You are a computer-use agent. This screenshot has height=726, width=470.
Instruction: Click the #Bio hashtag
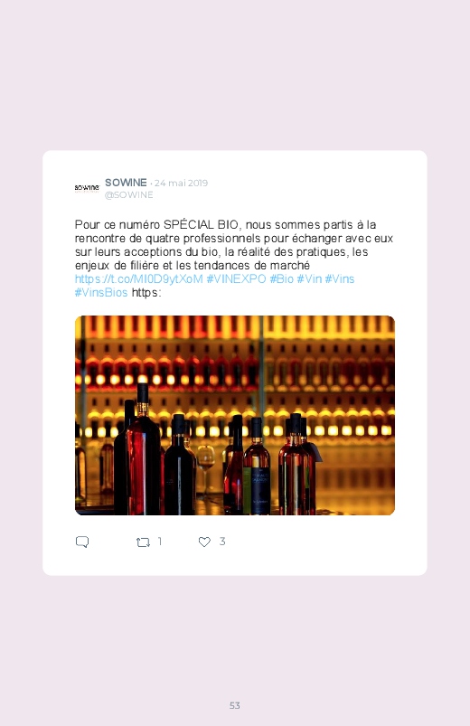pyautogui.click(x=281, y=279)
